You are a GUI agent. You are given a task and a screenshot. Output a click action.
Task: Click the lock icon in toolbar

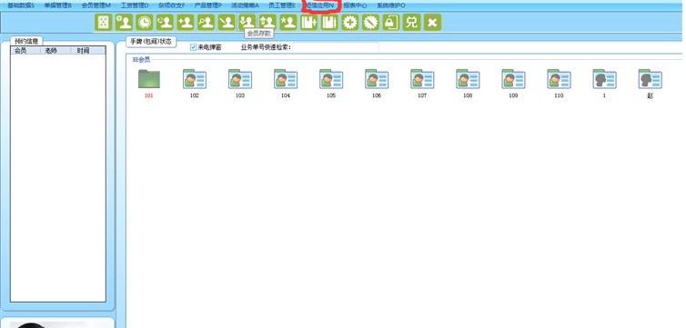(391, 23)
